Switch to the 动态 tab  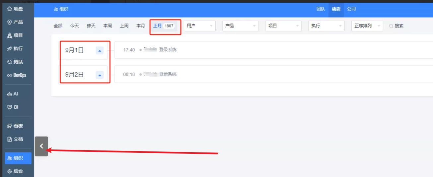pyautogui.click(x=336, y=9)
